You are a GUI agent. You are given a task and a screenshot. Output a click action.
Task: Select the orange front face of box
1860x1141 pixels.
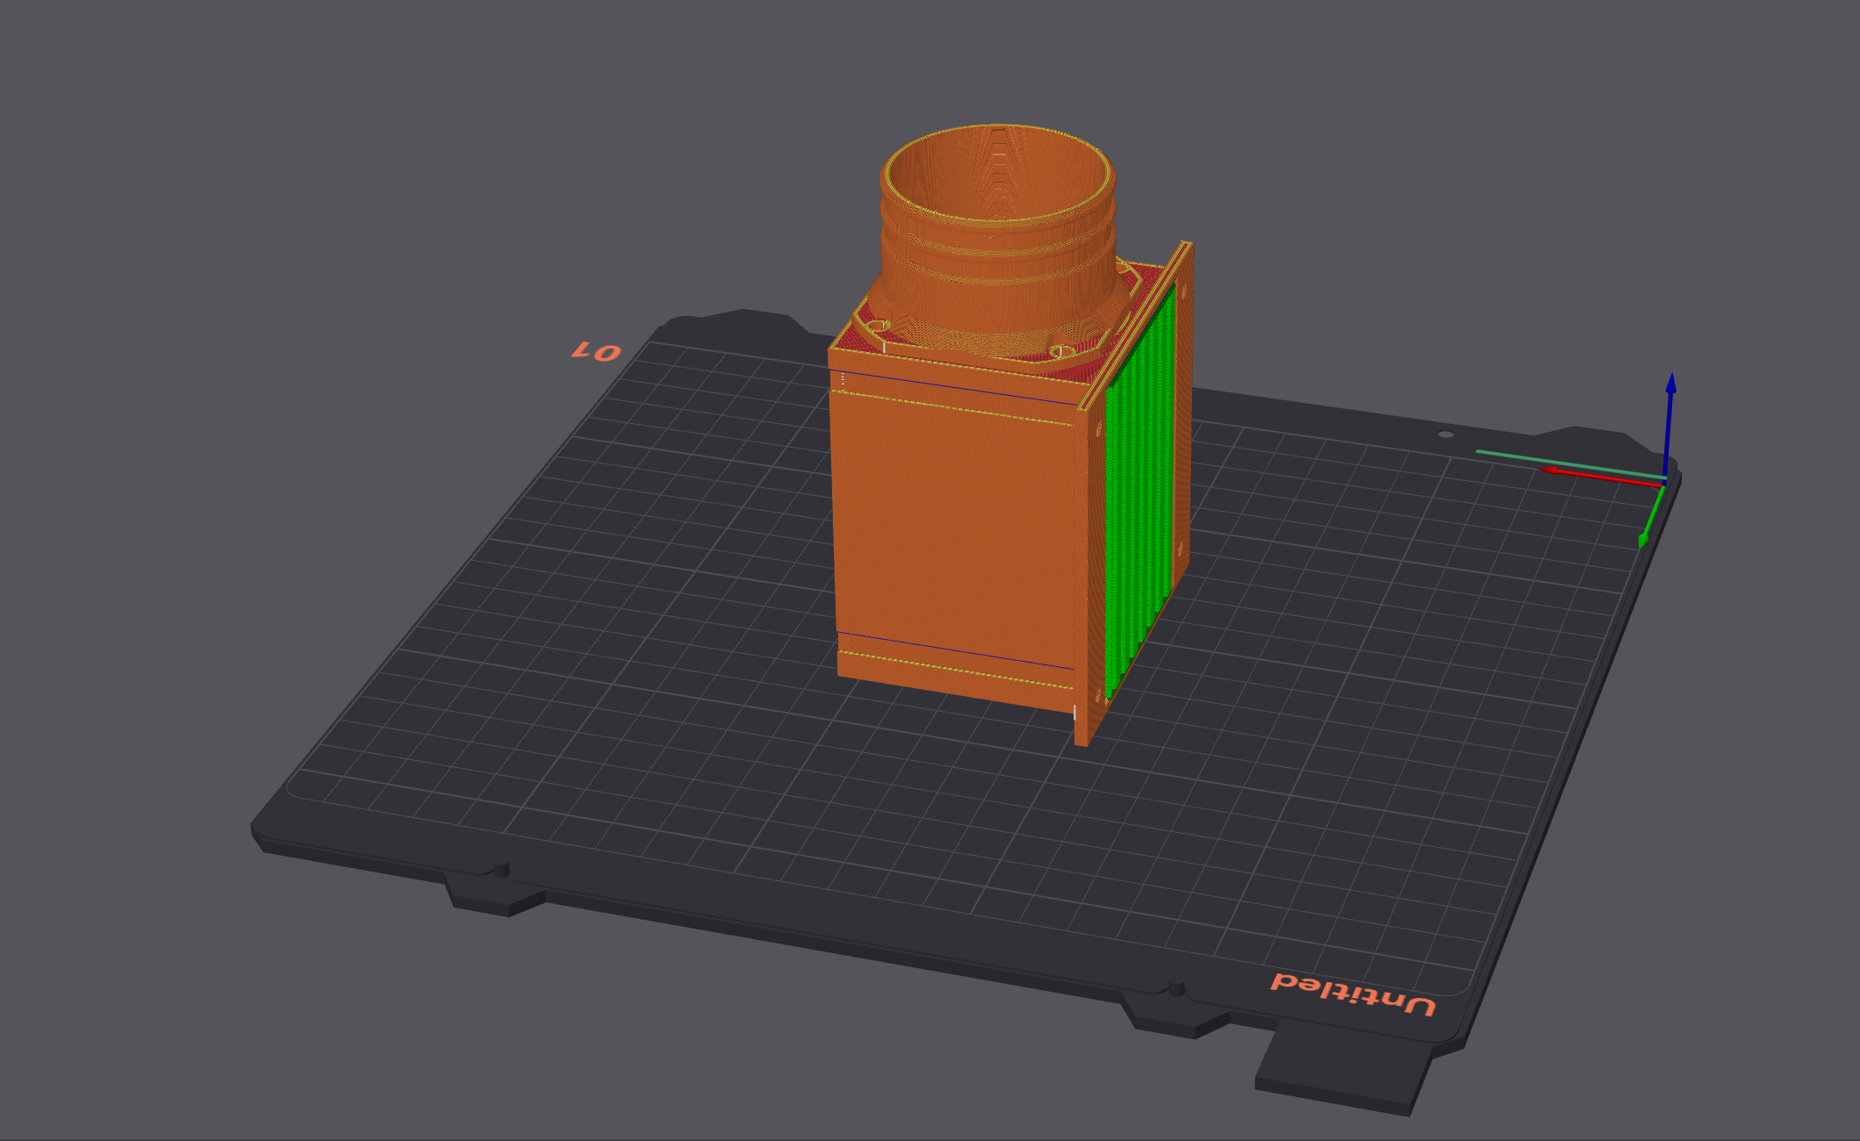pos(952,527)
